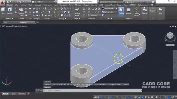This screenshot has width=177, height=99.
Task: Open the Manage ribbon tab
Action: click(x=78, y=5)
